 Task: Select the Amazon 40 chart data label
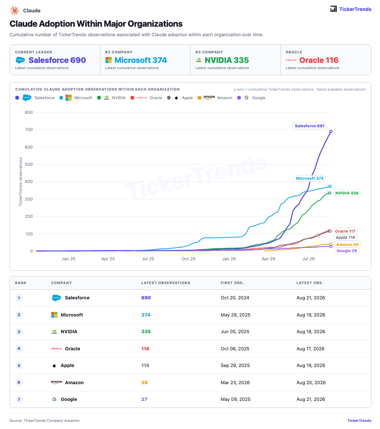pyautogui.click(x=347, y=245)
